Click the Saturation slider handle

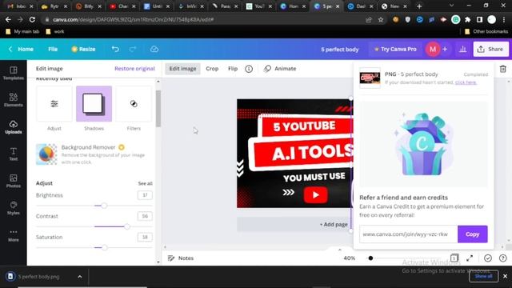(x=105, y=247)
